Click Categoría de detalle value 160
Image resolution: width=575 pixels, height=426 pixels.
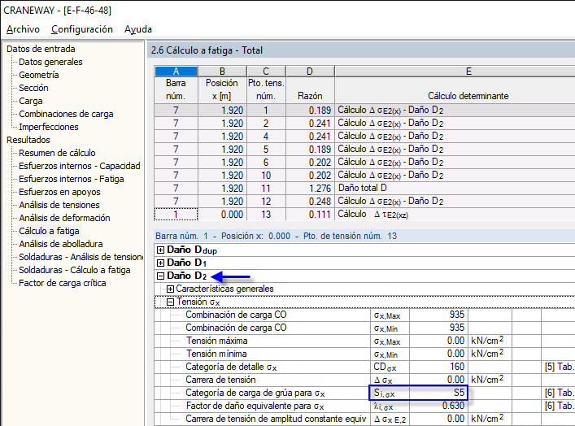438,367
